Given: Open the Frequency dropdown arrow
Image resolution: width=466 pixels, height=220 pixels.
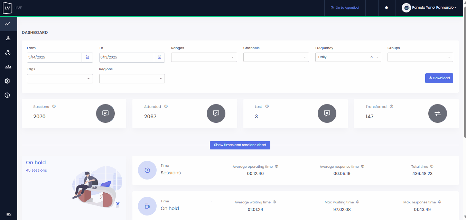Looking at the screenshot, I should (x=377, y=57).
